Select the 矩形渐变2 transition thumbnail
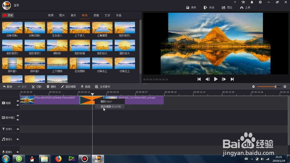This screenshot has width=290, height=163. tap(12, 45)
